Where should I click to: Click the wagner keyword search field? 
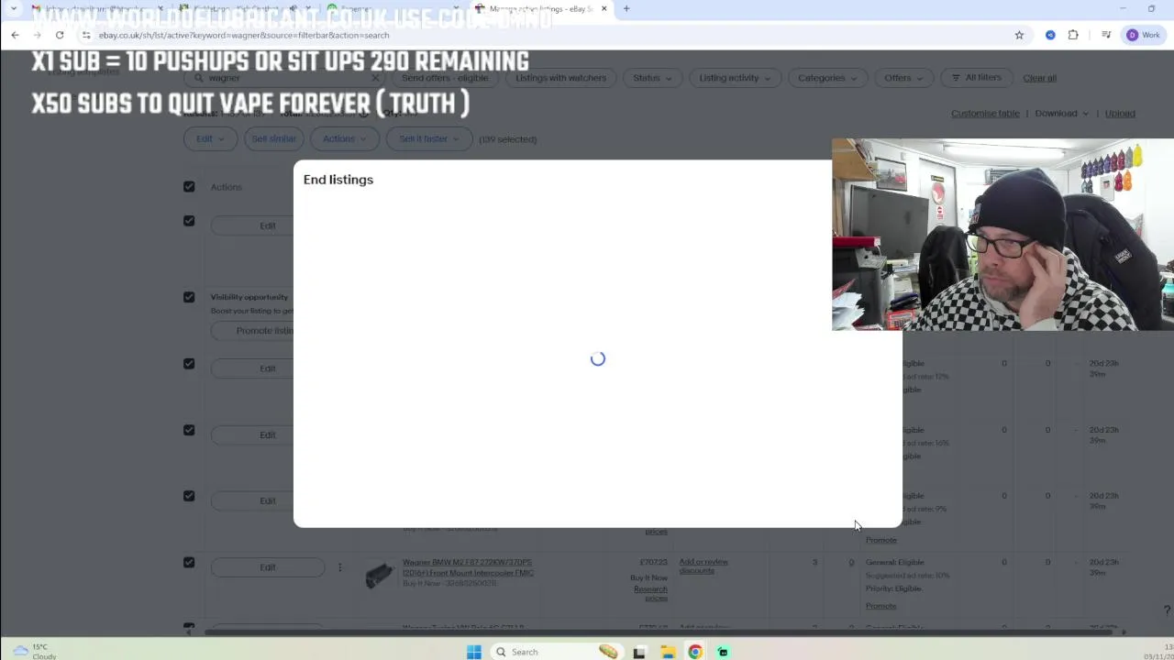point(282,78)
